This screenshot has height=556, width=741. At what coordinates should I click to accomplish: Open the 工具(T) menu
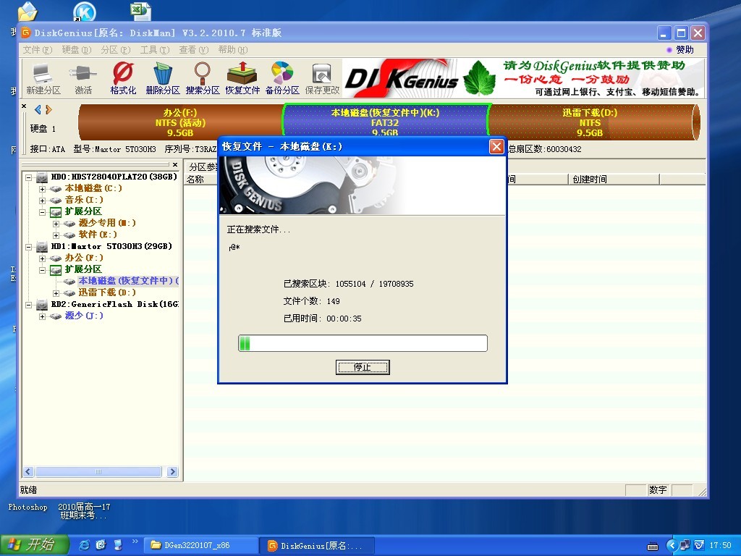[x=155, y=50]
